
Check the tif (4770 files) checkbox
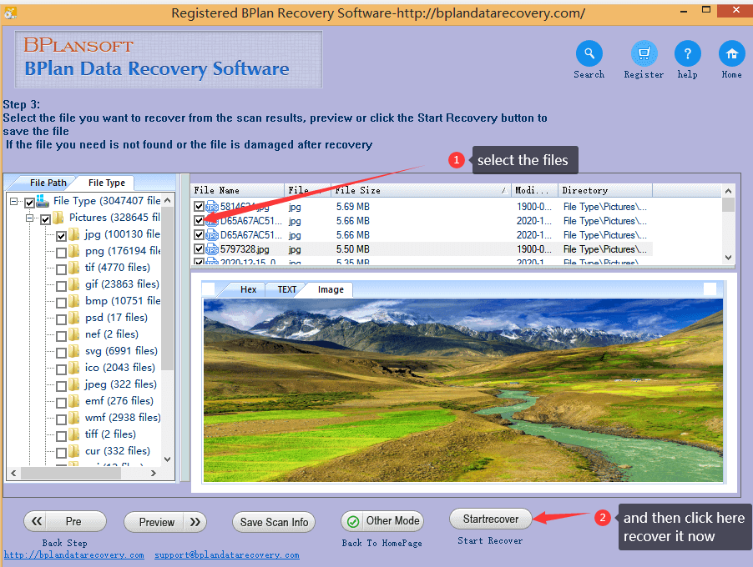[x=61, y=269]
